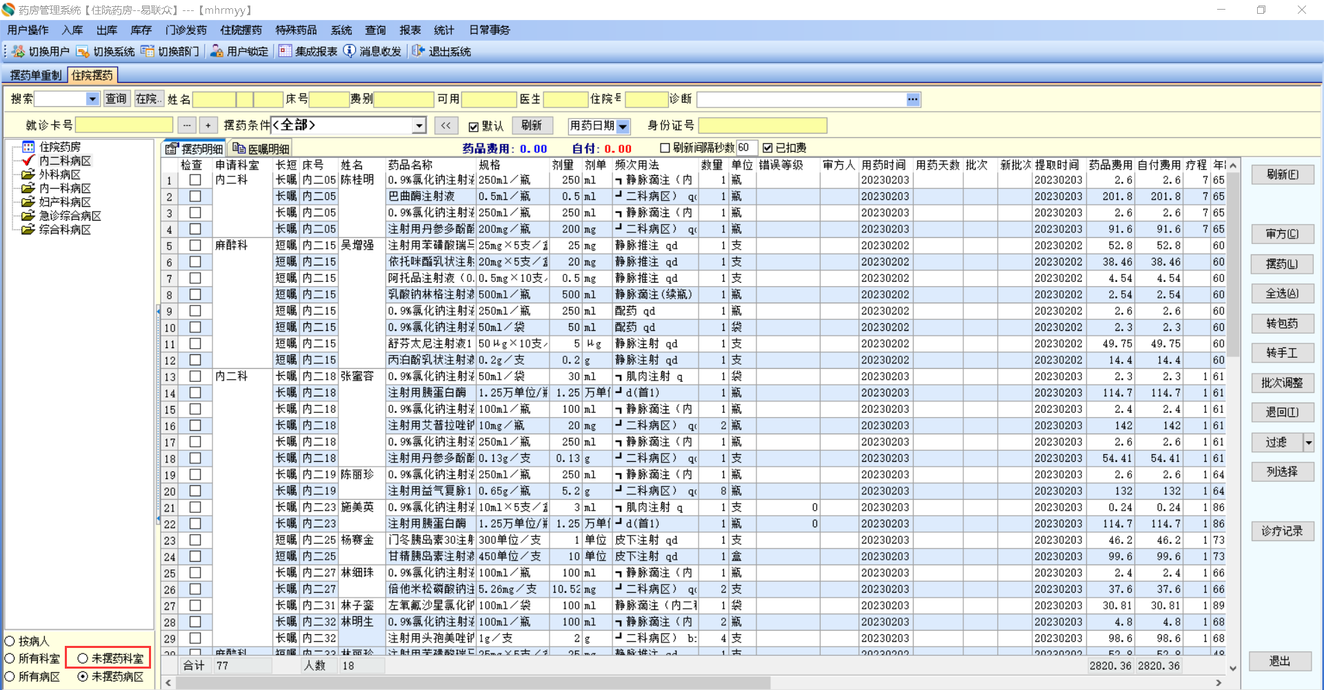
Task: Click the ellipsis button in 诊断 field
Action: point(913,99)
